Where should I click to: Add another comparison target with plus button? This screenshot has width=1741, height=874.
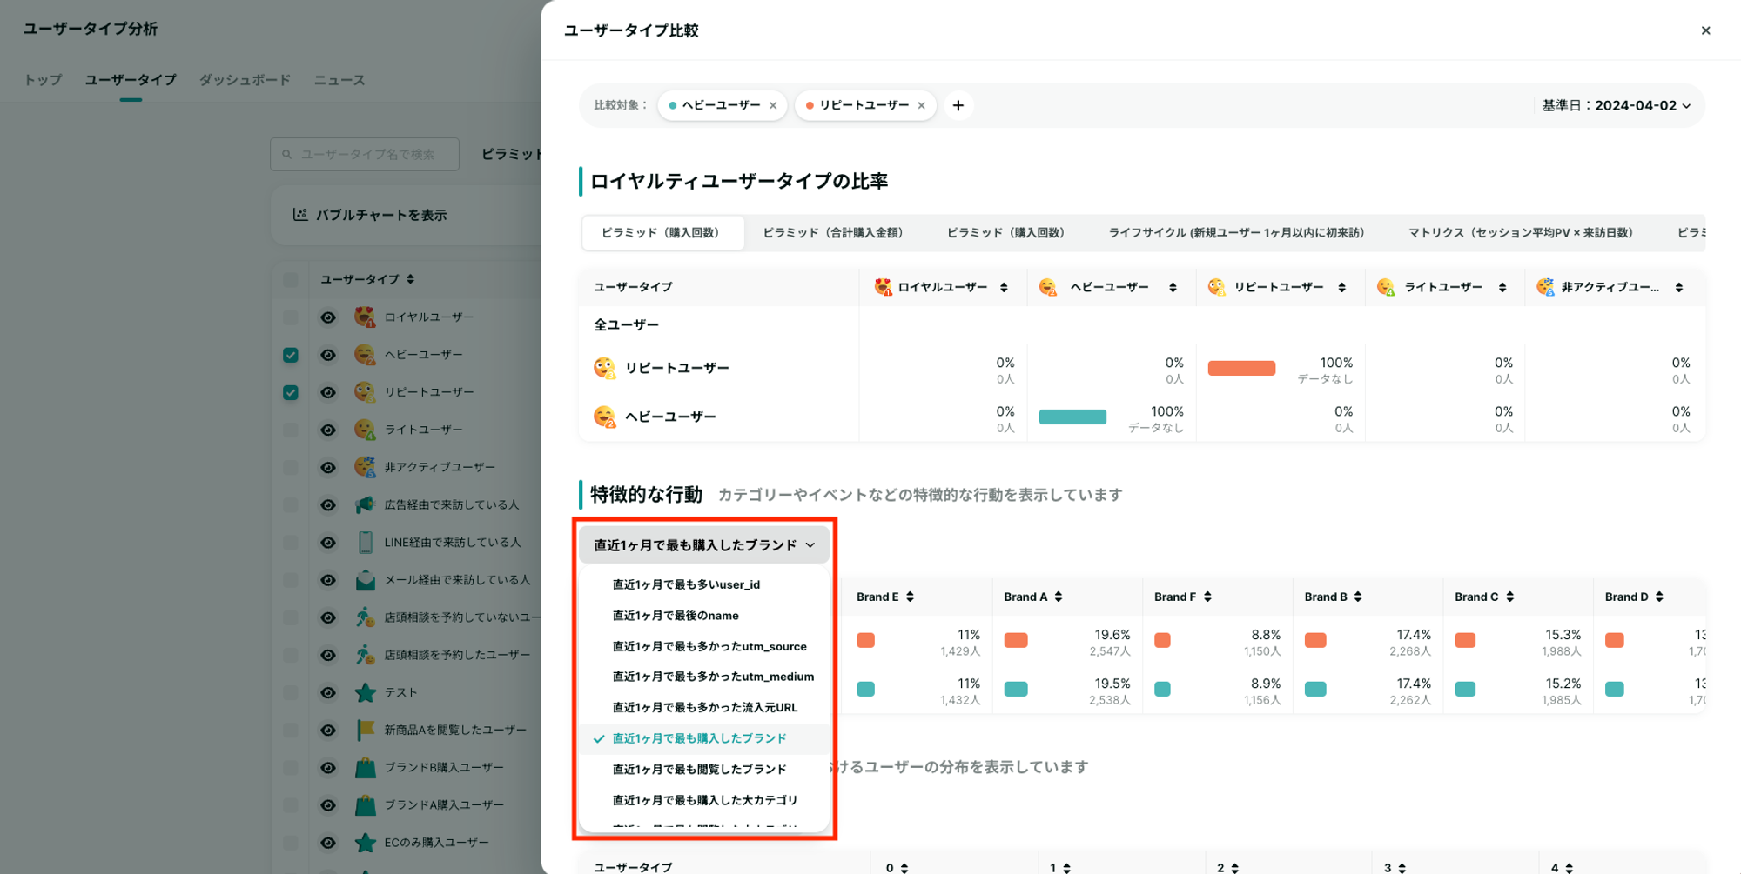tap(958, 105)
